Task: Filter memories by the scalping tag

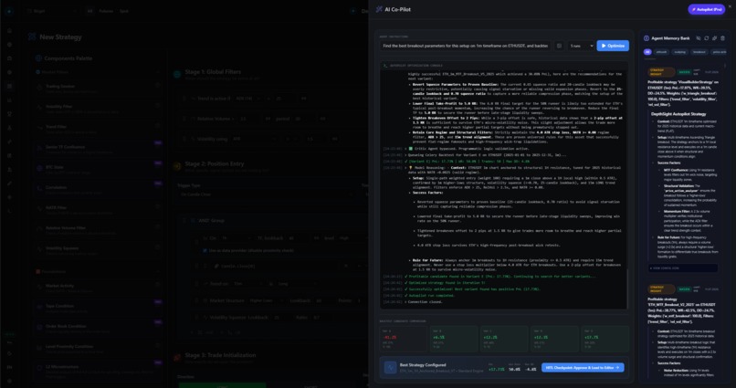Action: tap(680, 52)
